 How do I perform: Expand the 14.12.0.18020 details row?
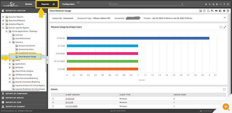(53, 106)
